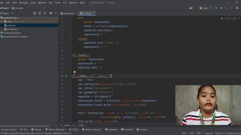The width and height of the screenshot is (241, 135).
Task: Close the main.py editor tab
Action: 94,13
